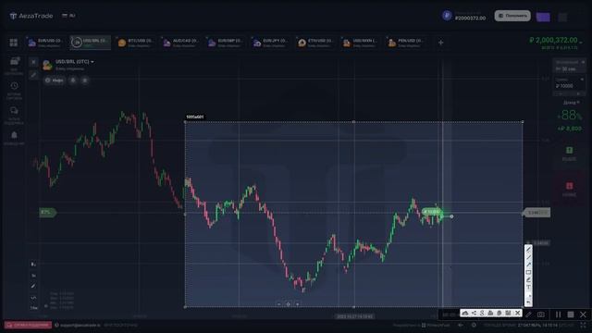This screenshot has width=592, height=333.
Task: Click the price label on right axis
Action: point(536,213)
